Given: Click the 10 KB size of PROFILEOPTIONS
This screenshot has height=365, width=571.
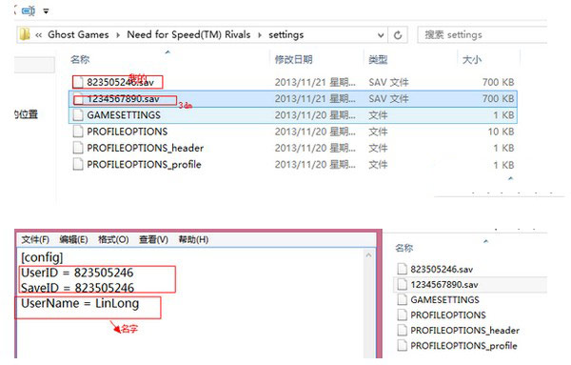Looking at the screenshot, I should pyautogui.click(x=501, y=132).
